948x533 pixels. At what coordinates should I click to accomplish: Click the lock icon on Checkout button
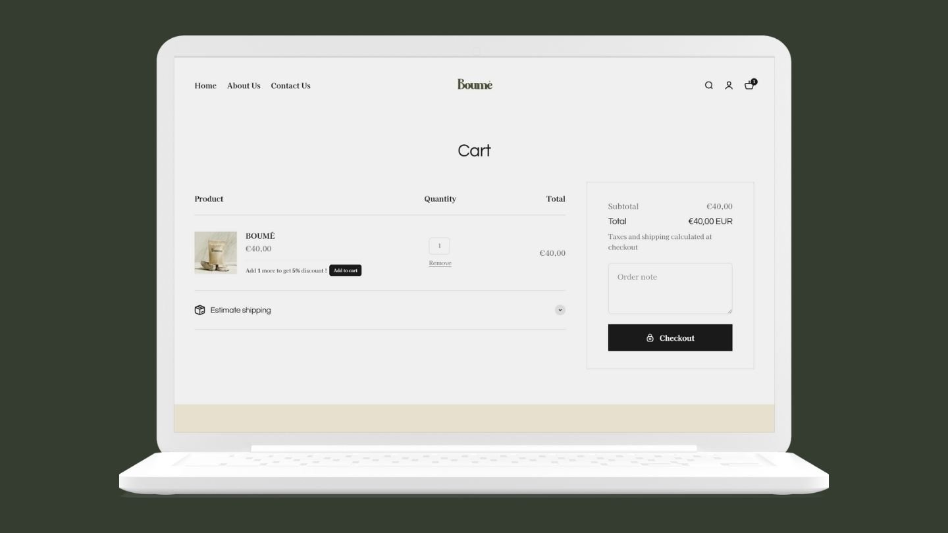coord(650,338)
